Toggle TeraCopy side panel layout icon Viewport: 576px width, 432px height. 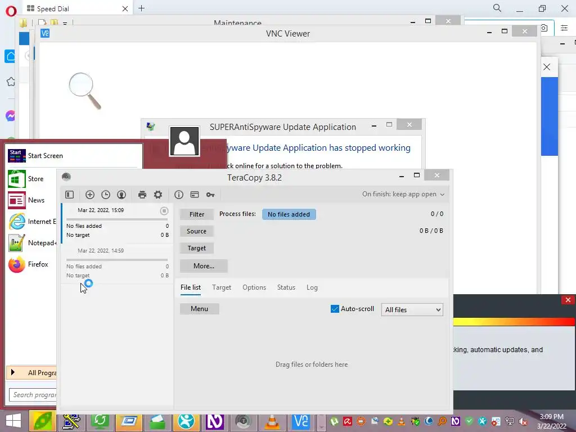(69, 195)
